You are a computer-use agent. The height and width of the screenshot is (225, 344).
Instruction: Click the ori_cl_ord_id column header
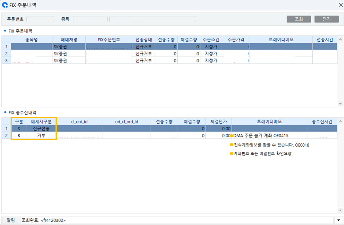(x=127, y=122)
